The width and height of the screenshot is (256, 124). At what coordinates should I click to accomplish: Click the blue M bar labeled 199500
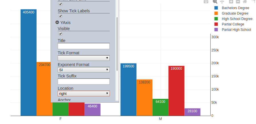click(129, 90)
